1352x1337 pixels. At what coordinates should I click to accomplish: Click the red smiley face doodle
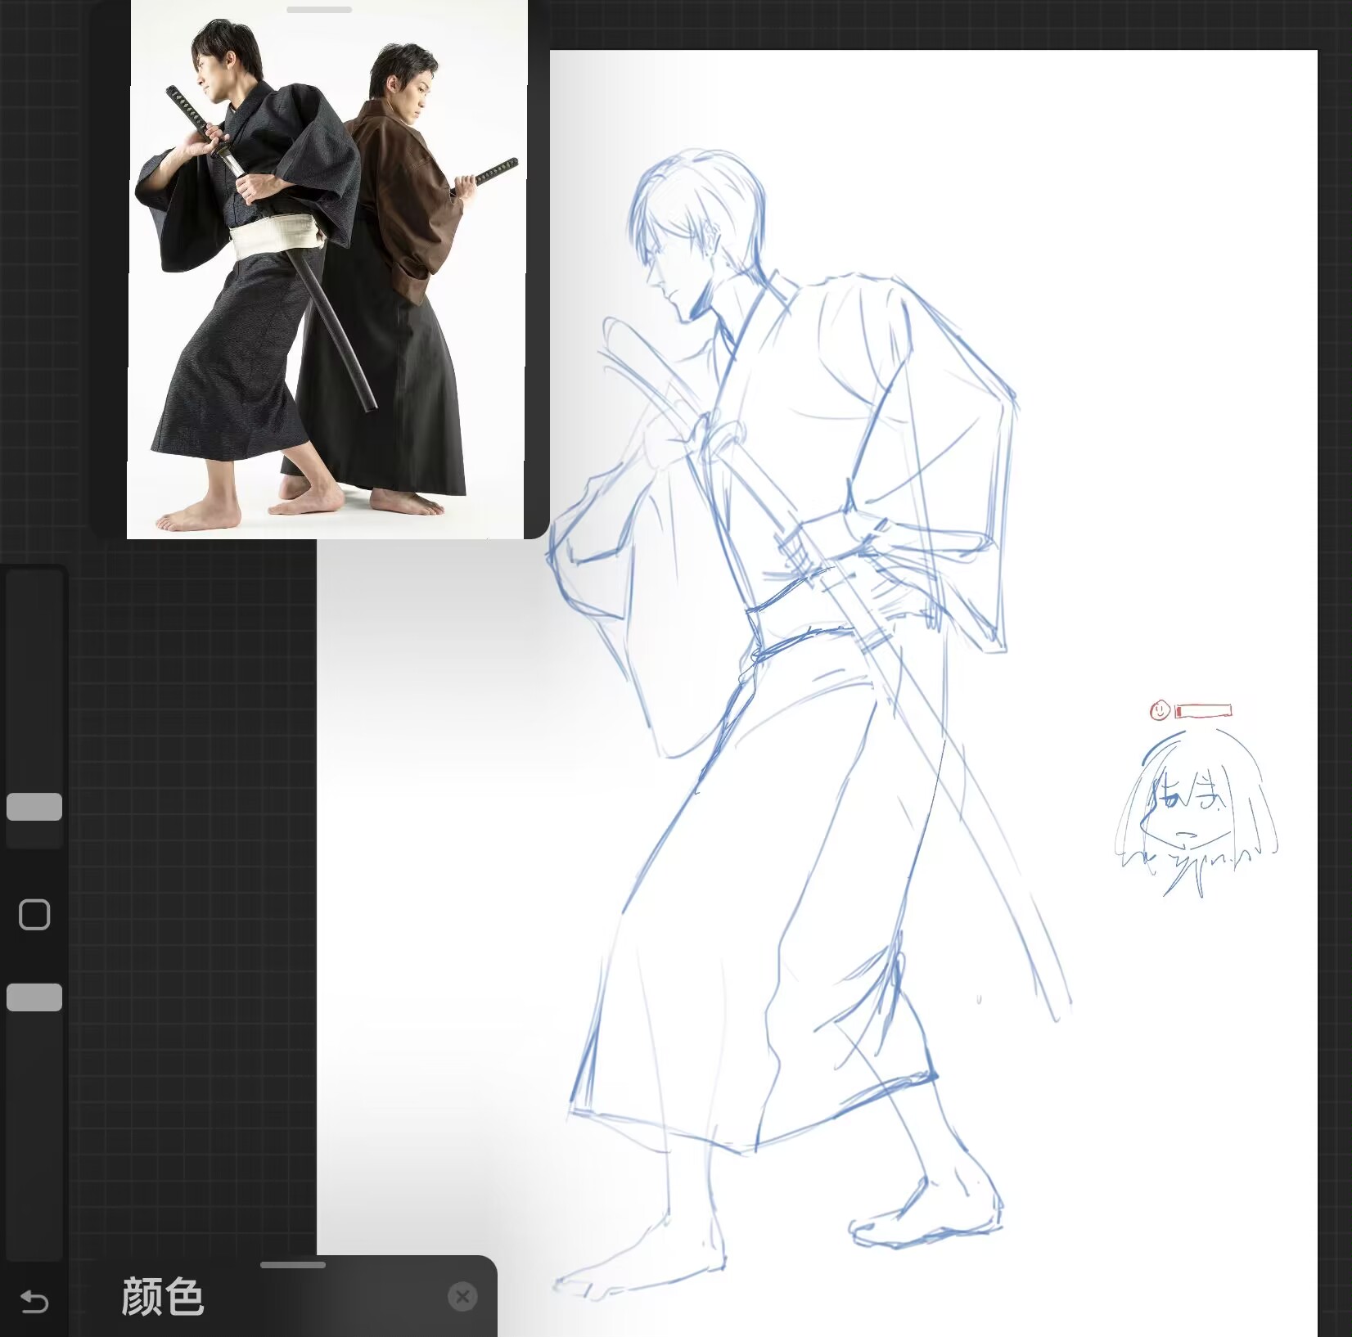pyautogui.click(x=1160, y=711)
